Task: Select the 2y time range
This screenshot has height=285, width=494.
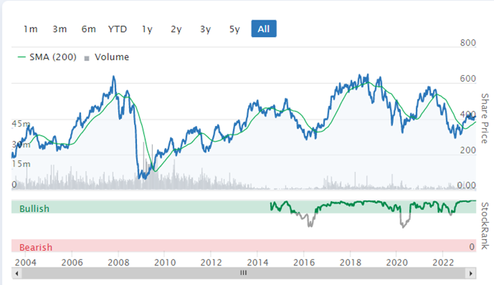Action: [176, 29]
